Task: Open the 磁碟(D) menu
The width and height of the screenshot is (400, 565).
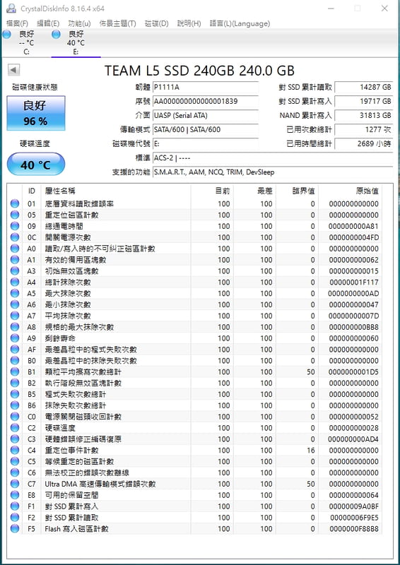Action: click(157, 24)
